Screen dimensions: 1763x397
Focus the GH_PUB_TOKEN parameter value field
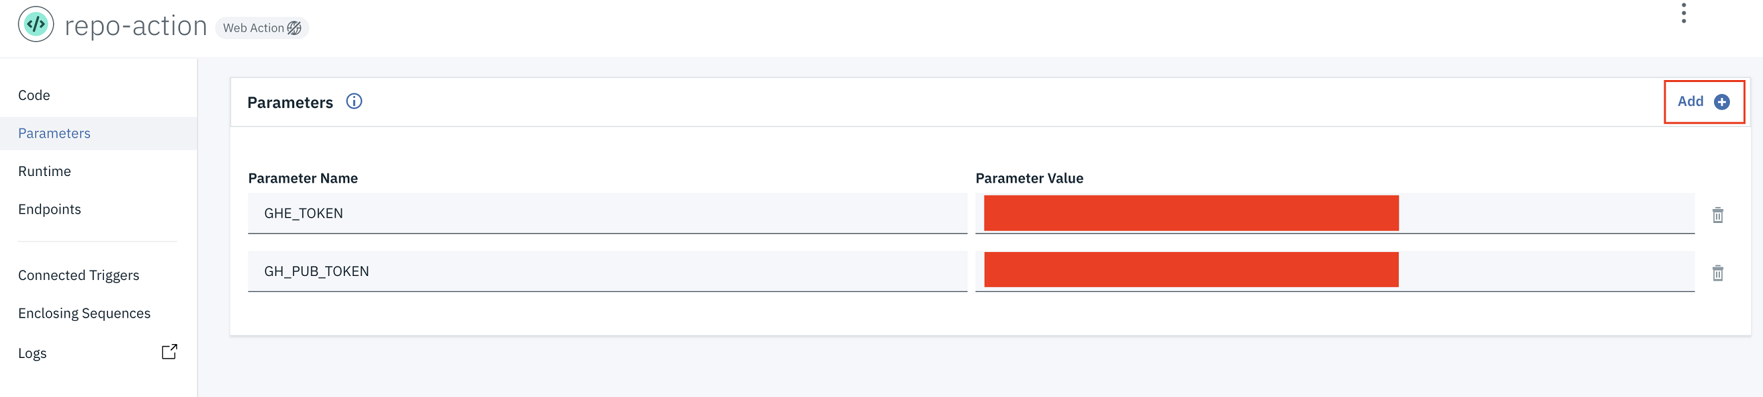pos(1334,271)
